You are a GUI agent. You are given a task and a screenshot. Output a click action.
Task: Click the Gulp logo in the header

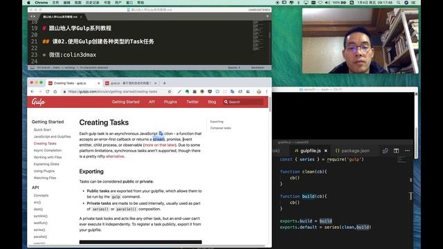click(x=38, y=102)
